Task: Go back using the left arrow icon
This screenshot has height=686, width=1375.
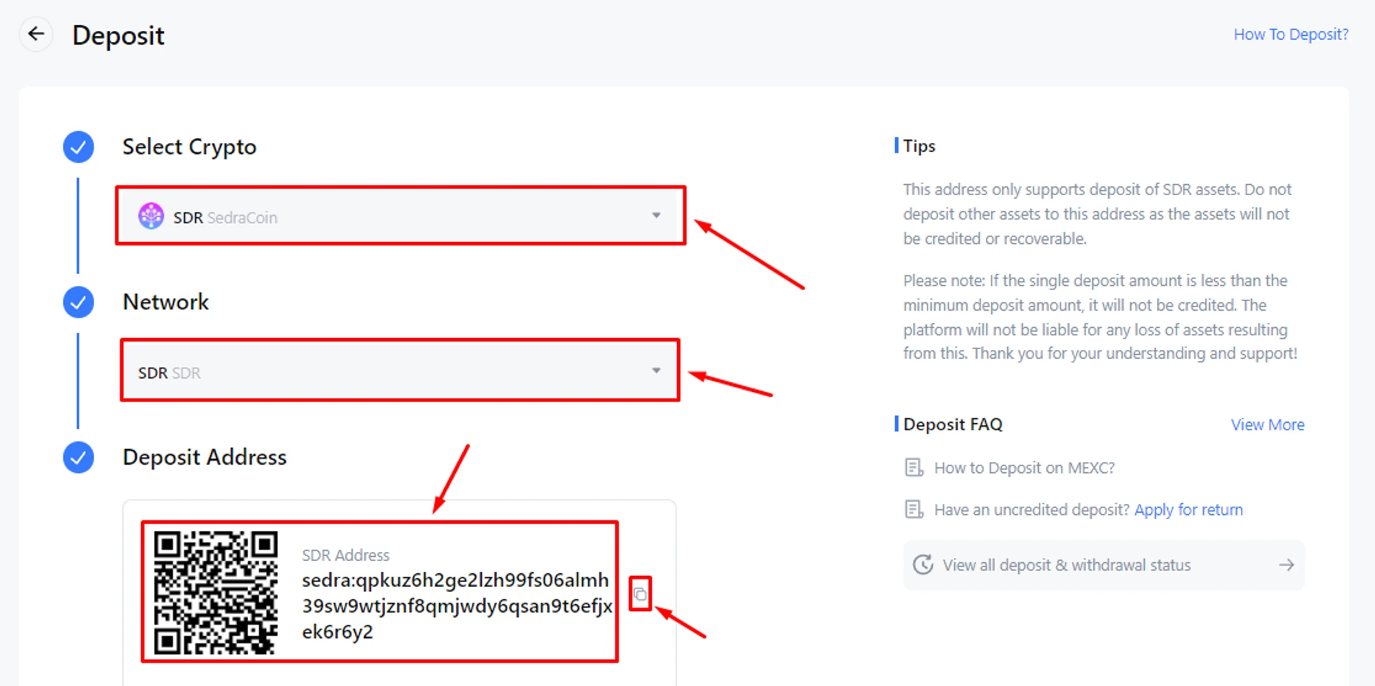Action: (x=36, y=34)
